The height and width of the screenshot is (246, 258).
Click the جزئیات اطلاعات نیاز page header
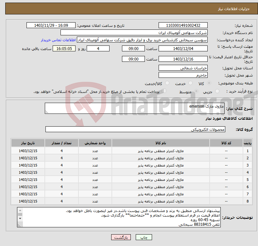[234, 9]
